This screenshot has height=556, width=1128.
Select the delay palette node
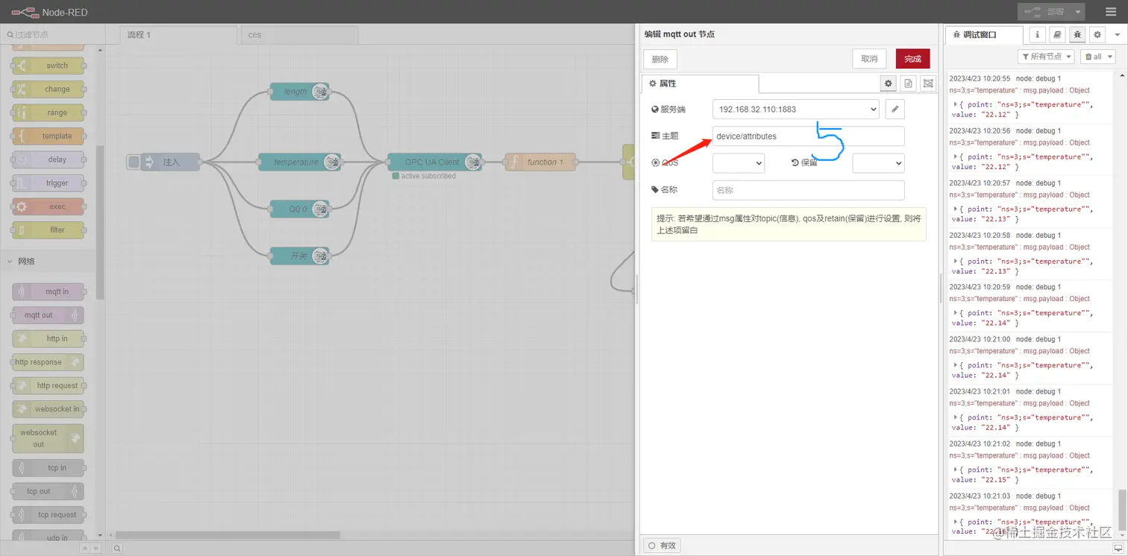(x=48, y=159)
